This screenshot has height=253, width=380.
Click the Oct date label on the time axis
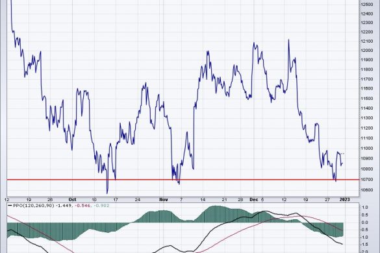72,200
